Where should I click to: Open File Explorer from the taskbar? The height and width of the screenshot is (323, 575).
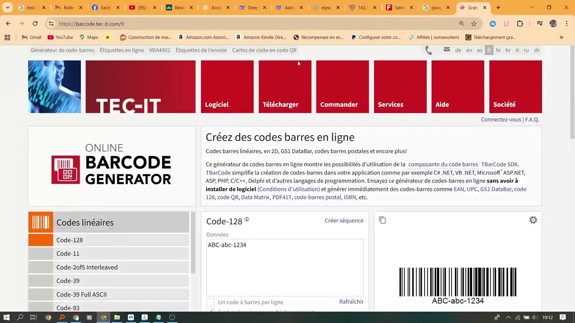tap(117, 317)
